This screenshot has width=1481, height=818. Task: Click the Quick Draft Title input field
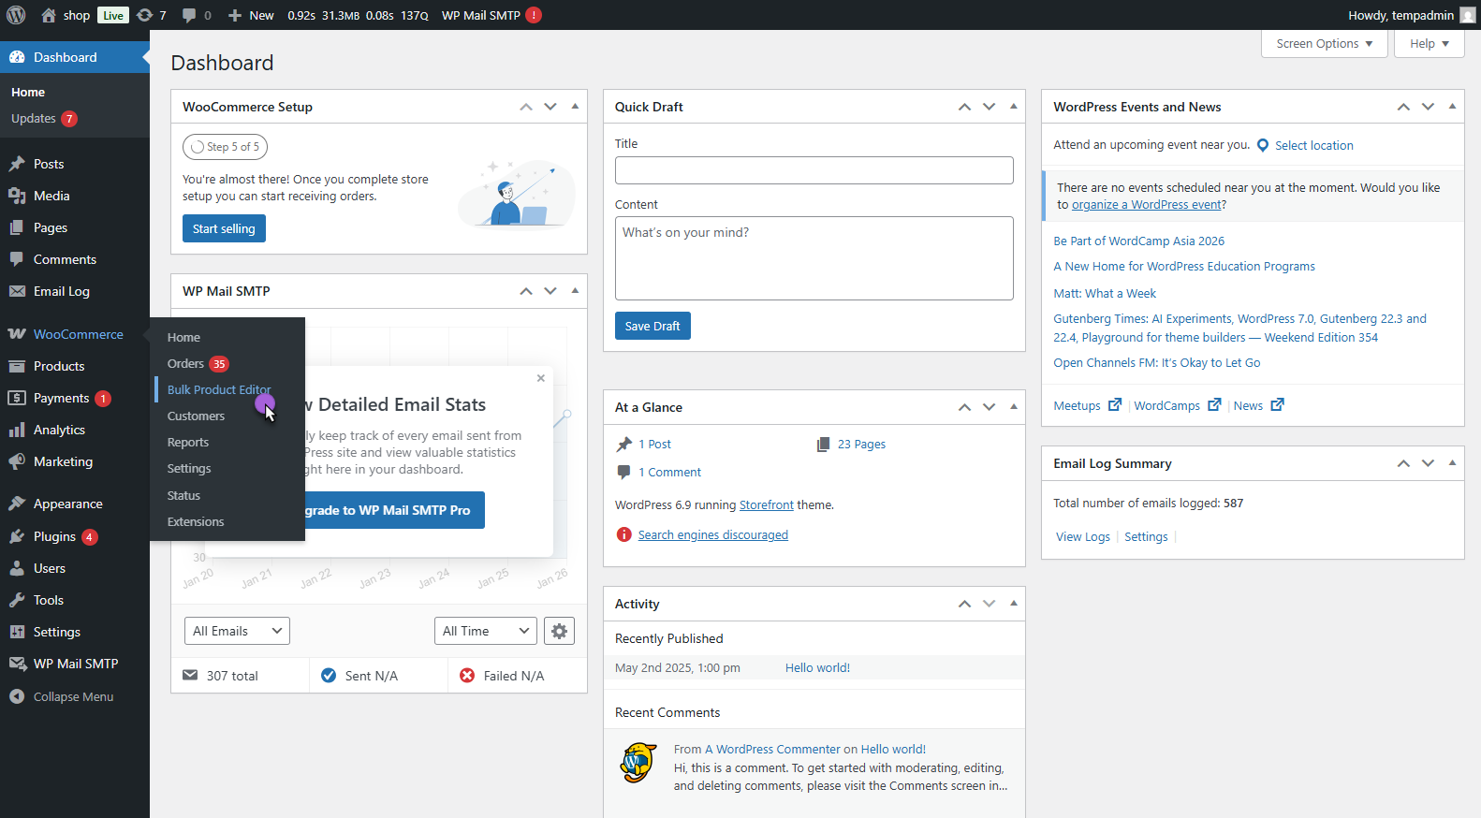click(814, 170)
